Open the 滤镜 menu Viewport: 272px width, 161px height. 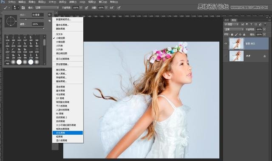pos(73,2)
